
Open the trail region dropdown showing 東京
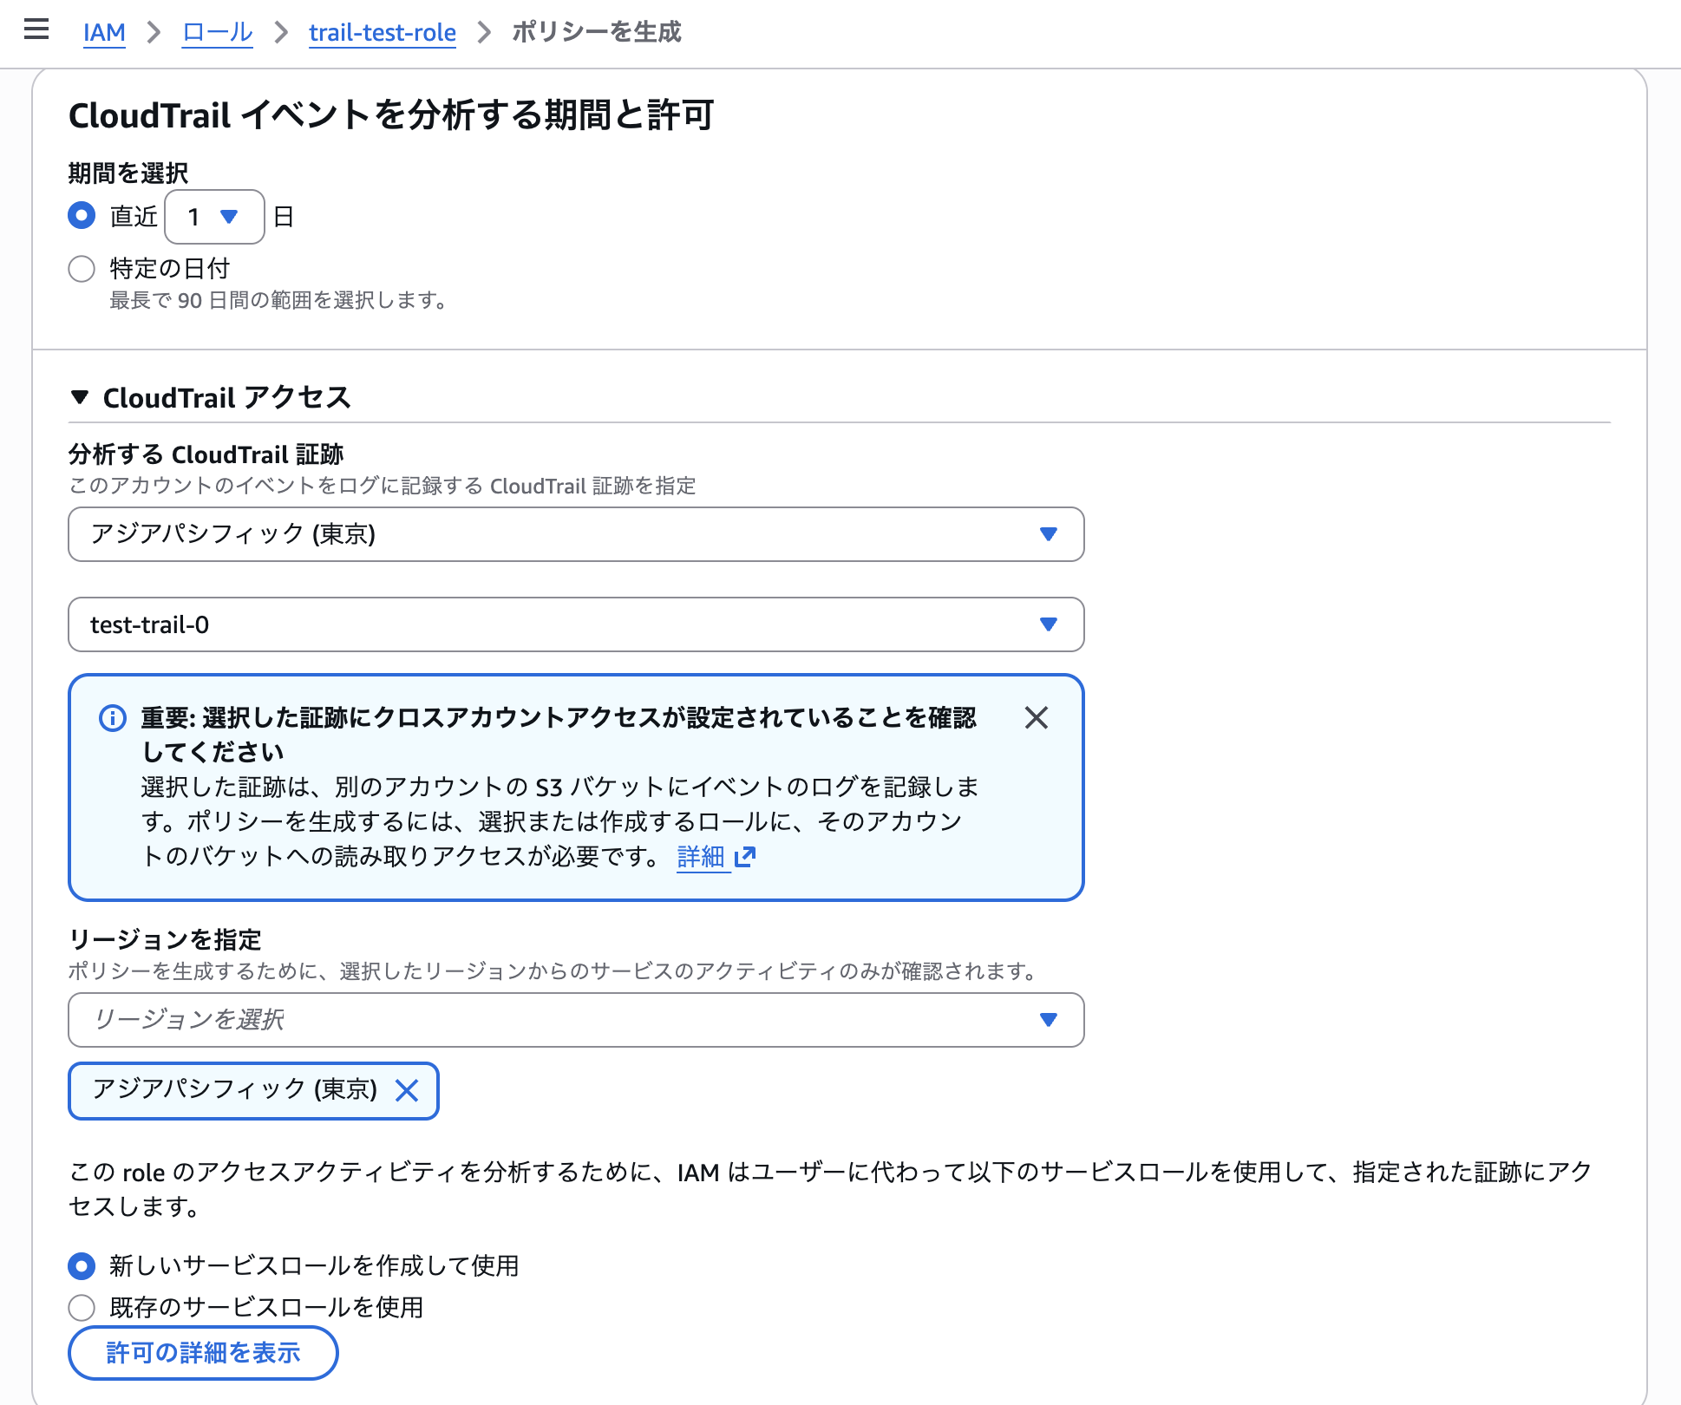(x=576, y=534)
